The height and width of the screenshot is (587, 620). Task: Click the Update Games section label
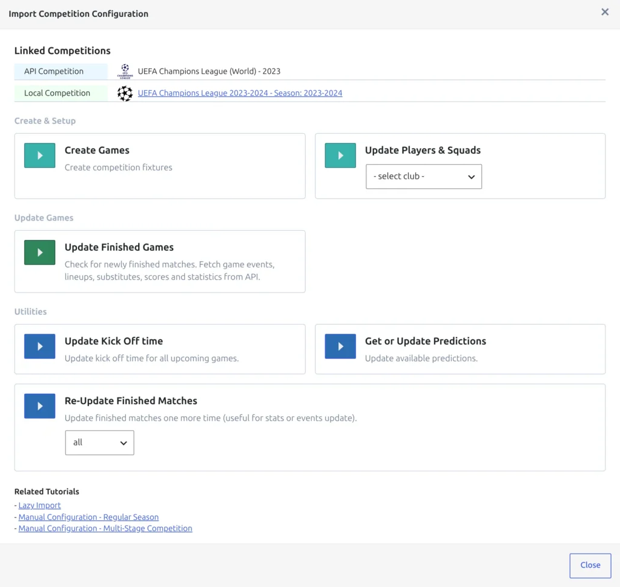[x=44, y=217]
